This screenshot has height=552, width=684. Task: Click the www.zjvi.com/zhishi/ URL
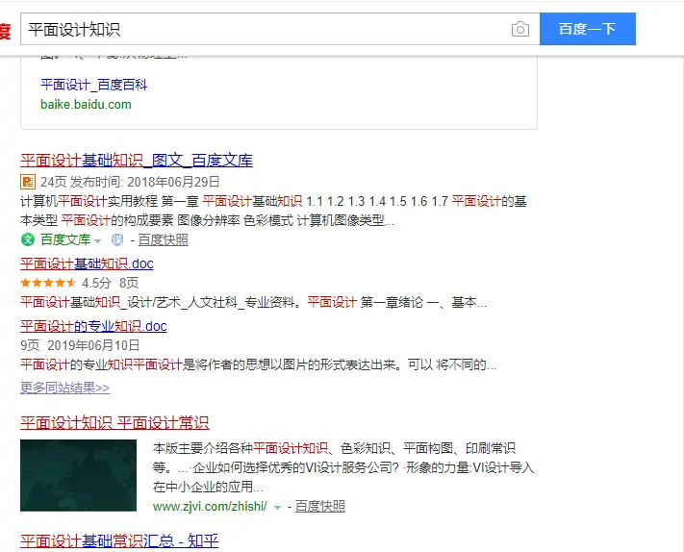tap(210, 506)
